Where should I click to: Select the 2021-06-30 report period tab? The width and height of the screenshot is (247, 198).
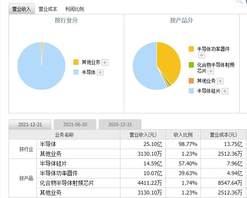click(75, 125)
